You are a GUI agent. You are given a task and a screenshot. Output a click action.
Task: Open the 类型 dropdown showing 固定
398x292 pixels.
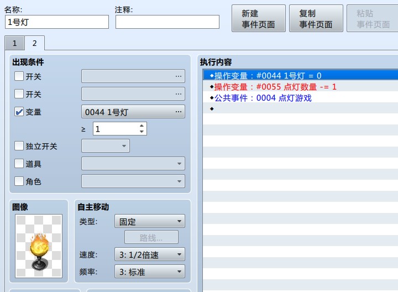(150, 221)
